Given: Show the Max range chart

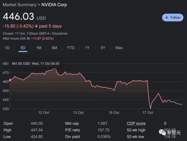Looking at the screenshot, I should click(x=119, y=48).
